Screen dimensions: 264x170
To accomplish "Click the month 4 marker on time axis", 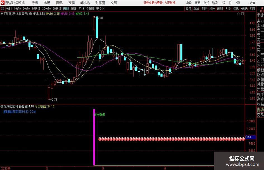I will [165, 168].
